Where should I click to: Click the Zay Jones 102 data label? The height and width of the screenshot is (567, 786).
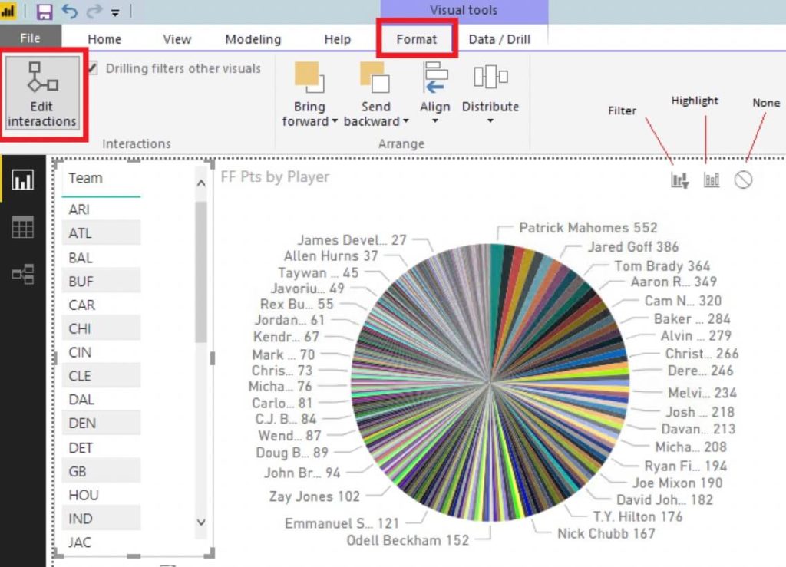point(314,496)
